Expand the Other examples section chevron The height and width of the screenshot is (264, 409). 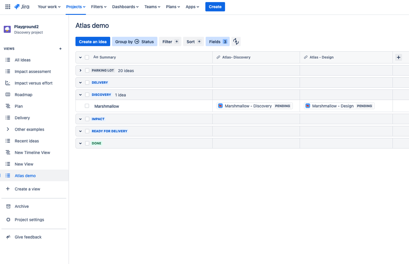8,129
